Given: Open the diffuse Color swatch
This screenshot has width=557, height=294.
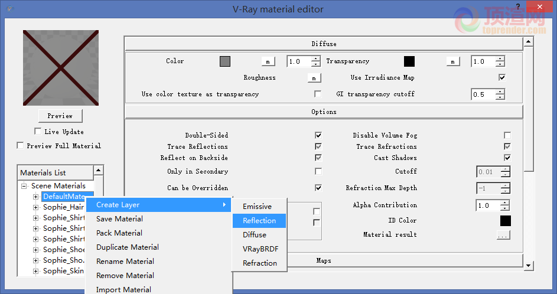Looking at the screenshot, I should click(225, 61).
